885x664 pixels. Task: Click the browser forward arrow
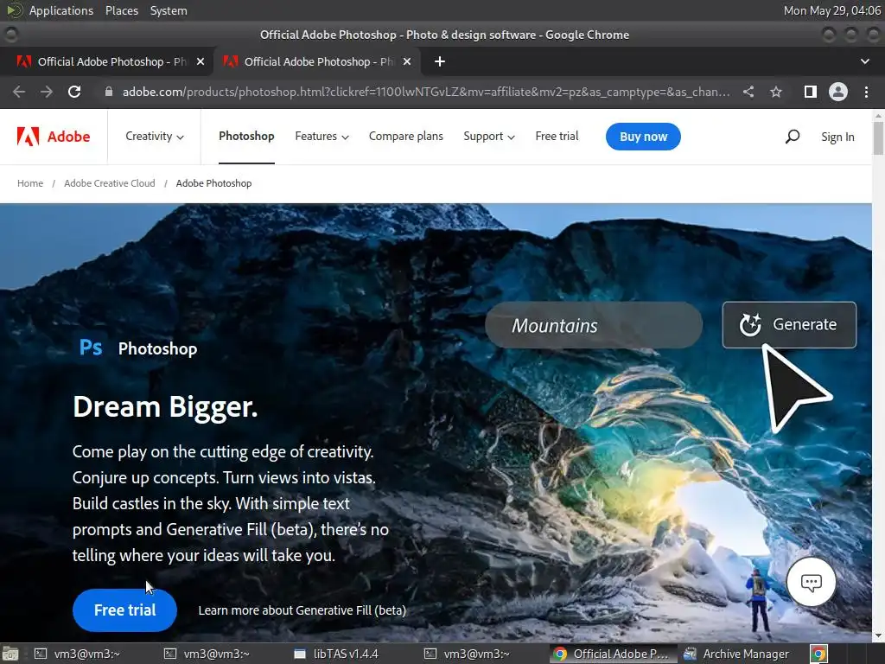(x=47, y=92)
